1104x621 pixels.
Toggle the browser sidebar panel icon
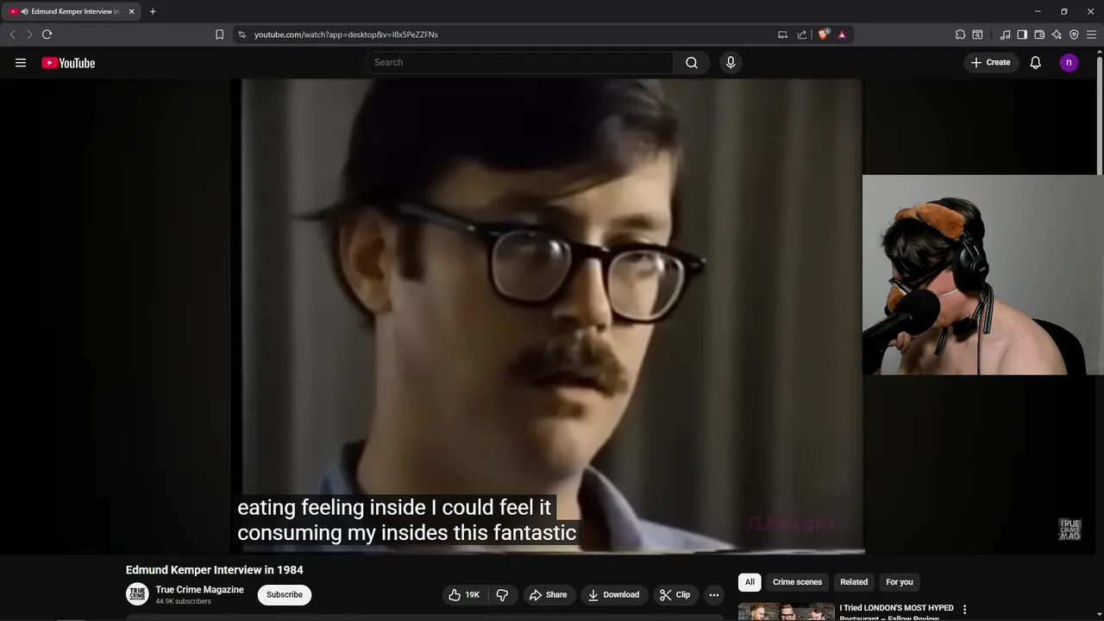point(1022,34)
